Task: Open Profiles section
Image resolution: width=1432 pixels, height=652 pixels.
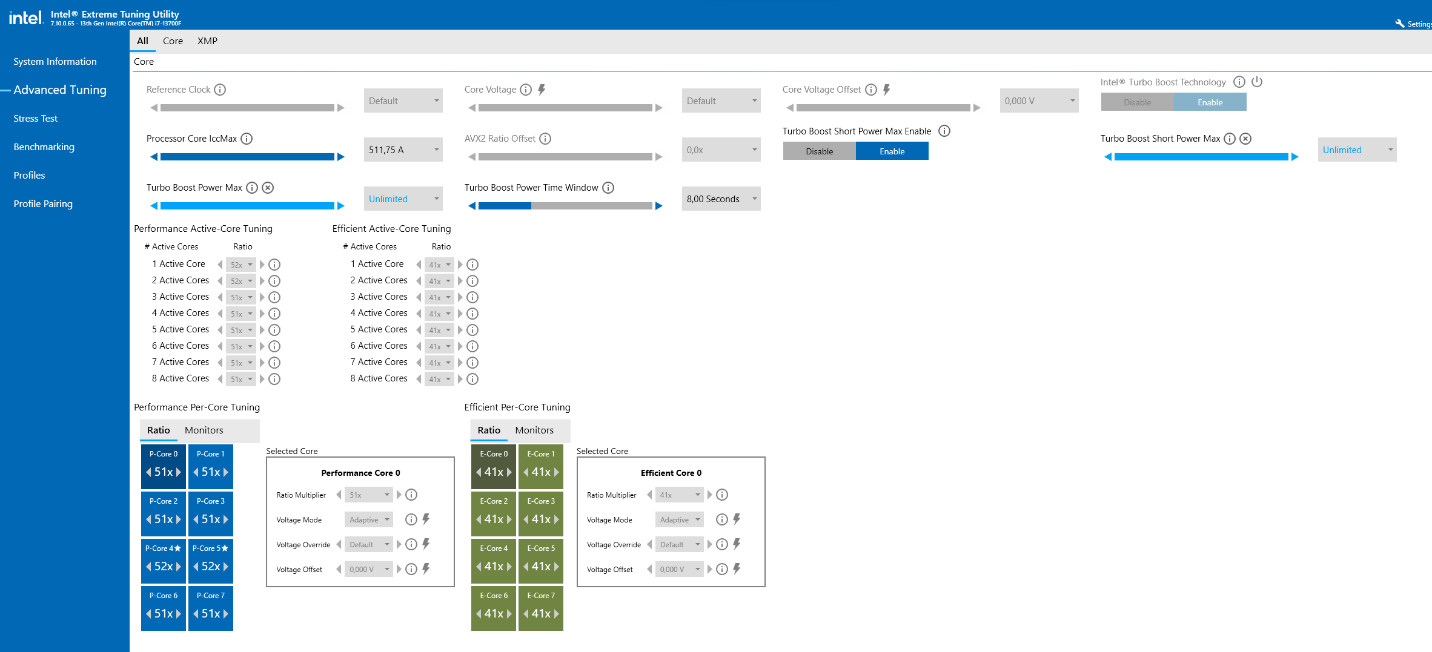Action: point(29,176)
